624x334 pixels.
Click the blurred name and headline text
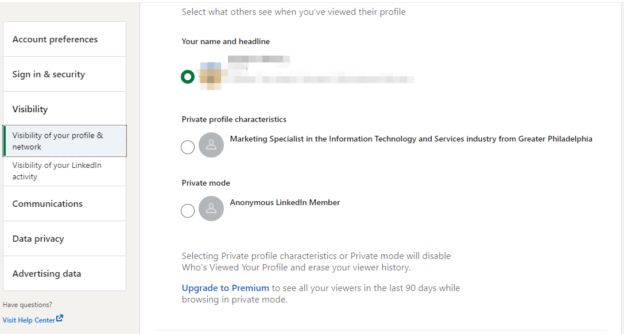click(x=321, y=78)
